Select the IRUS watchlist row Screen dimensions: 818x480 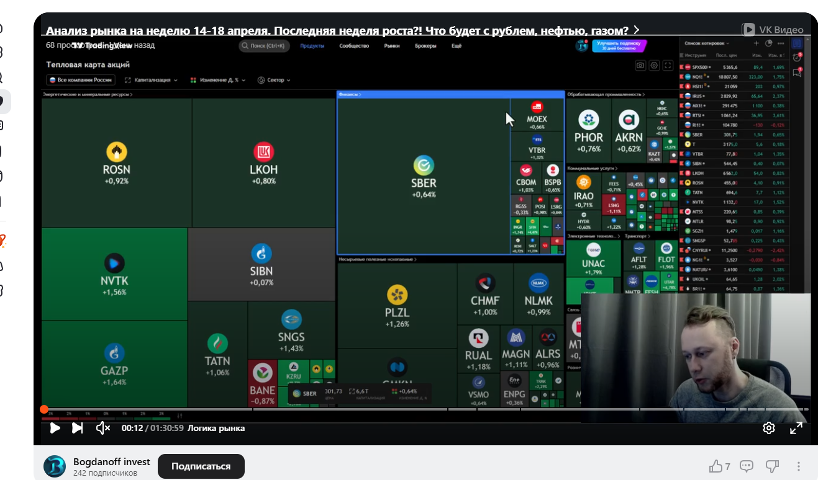pyautogui.click(x=735, y=96)
